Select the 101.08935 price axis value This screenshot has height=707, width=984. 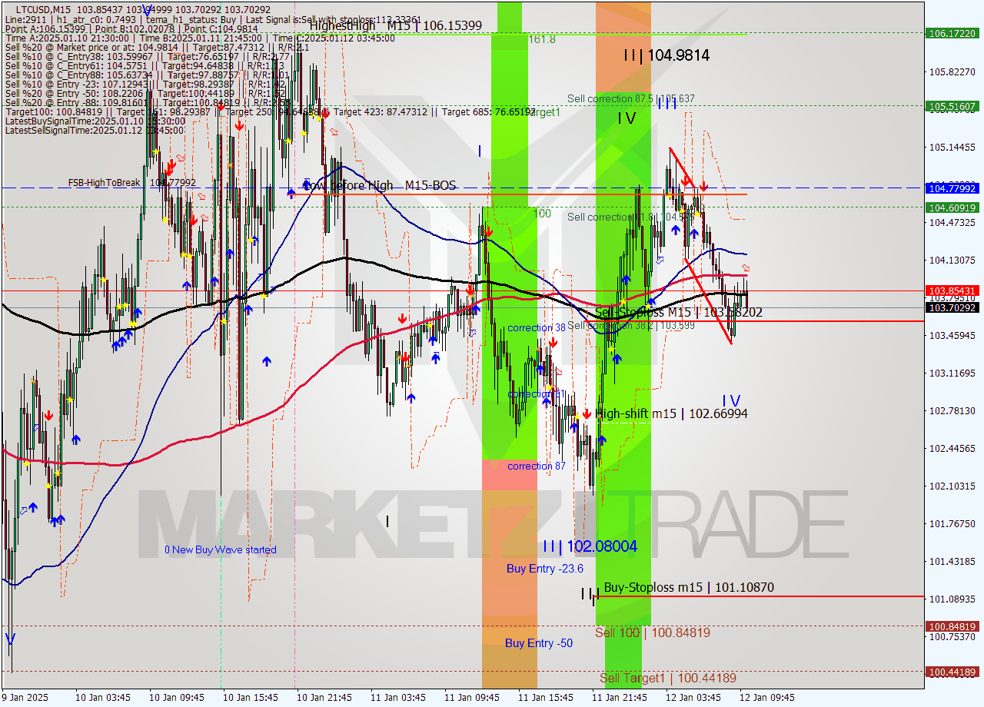click(952, 599)
